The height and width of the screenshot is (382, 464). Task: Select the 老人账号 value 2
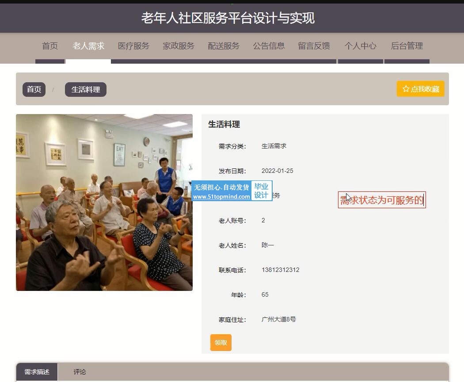pyautogui.click(x=263, y=220)
